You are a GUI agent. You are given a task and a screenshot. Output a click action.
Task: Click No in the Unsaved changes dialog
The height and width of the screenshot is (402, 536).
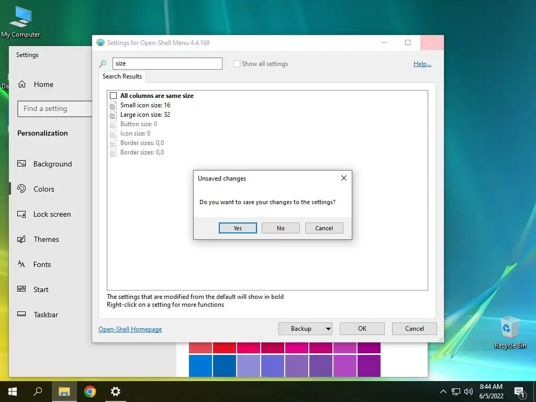pos(281,228)
